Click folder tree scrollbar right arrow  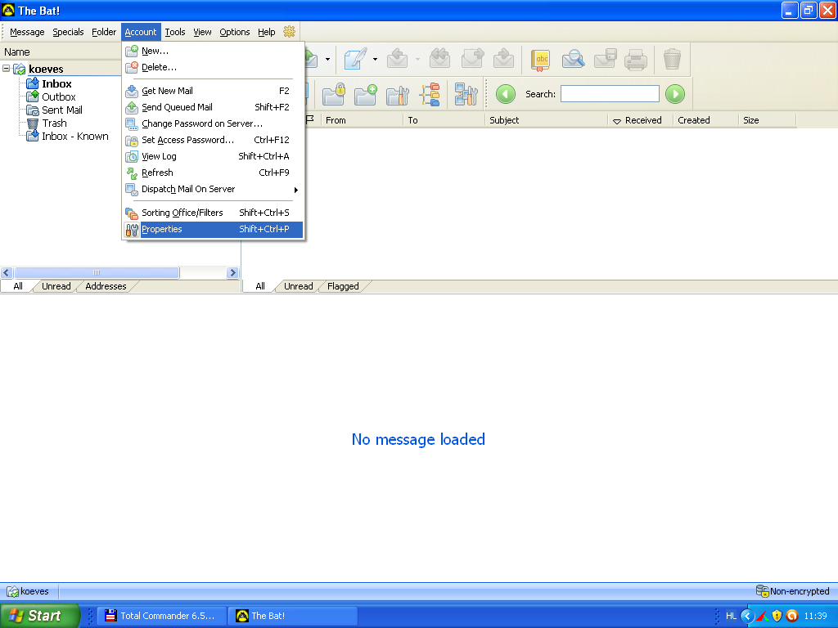point(232,273)
